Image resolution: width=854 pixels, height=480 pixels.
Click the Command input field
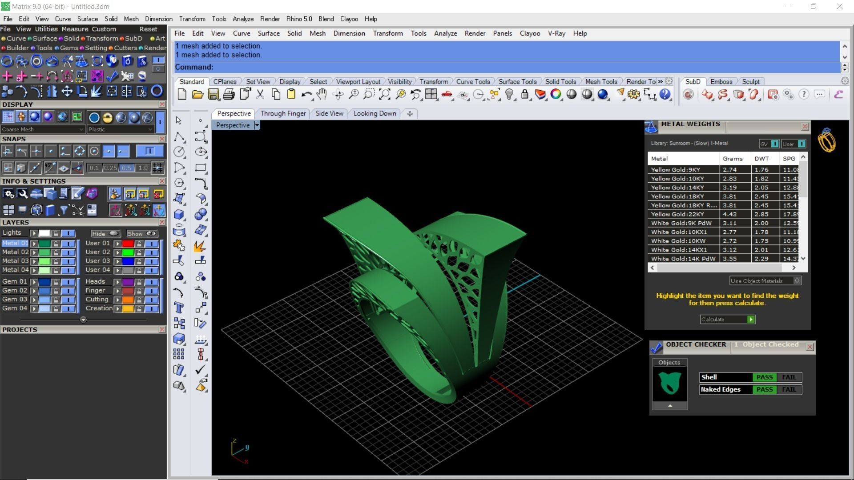pyautogui.click(x=507, y=67)
